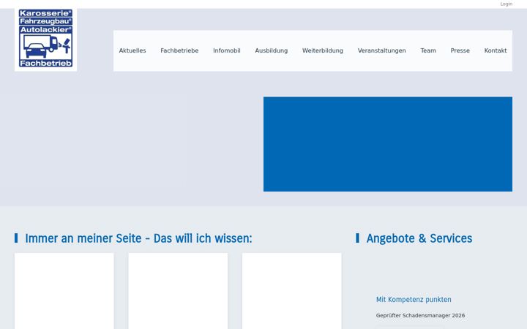Navigate to the Kontakt page
Image resolution: width=527 pixels, height=329 pixels.
[496, 50]
